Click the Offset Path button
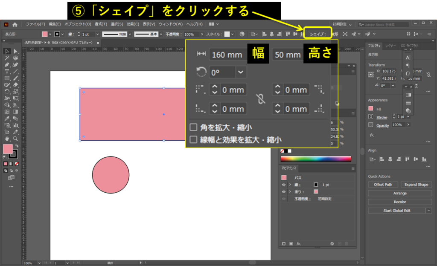The image size is (437, 266). click(x=383, y=185)
